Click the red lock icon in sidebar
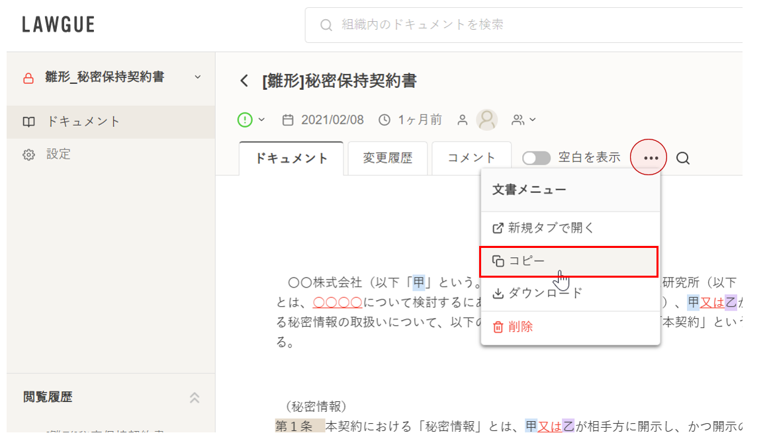The image size is (769, 437). tap(28, 78)
